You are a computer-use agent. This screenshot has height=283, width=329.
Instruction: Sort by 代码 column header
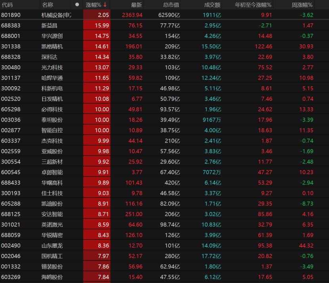pyautogui.click(x=7, y=5)
